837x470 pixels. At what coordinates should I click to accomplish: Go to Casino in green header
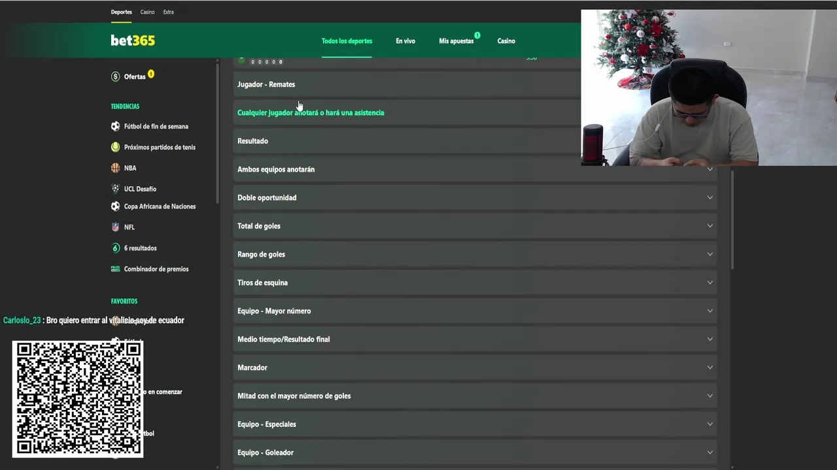click(x=506, y=41)
